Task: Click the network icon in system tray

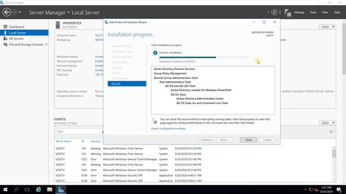Action: click(311, 189)
